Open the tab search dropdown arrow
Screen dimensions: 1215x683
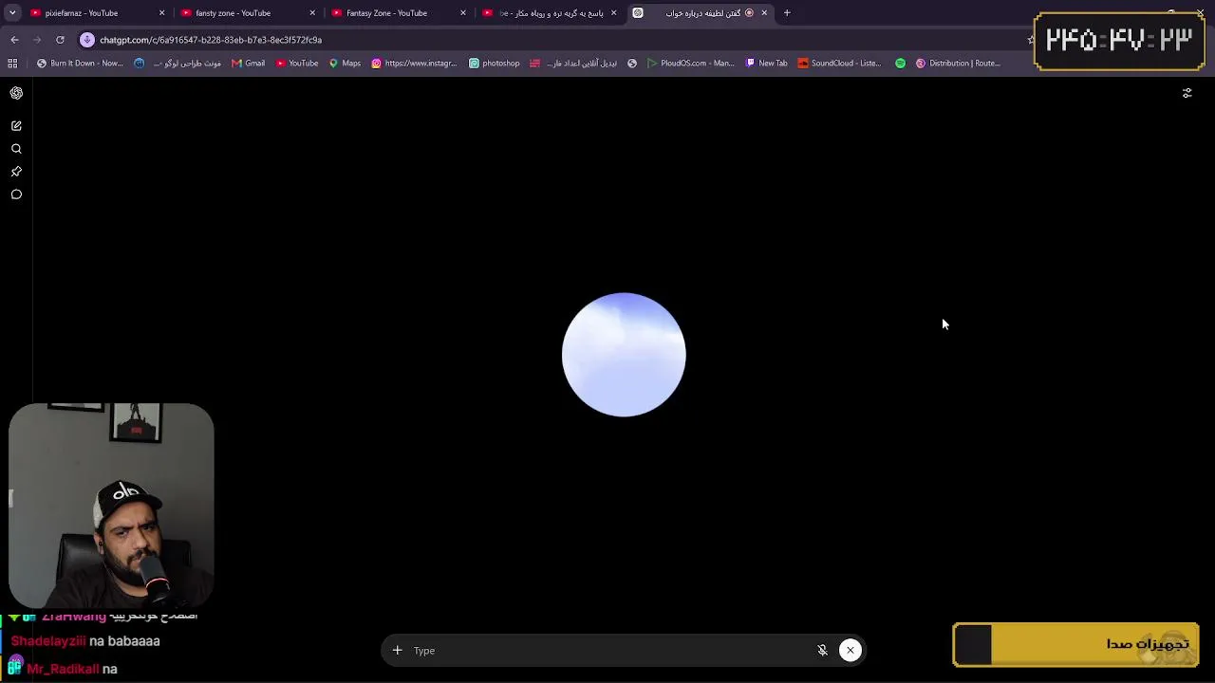tap(12, 13)
